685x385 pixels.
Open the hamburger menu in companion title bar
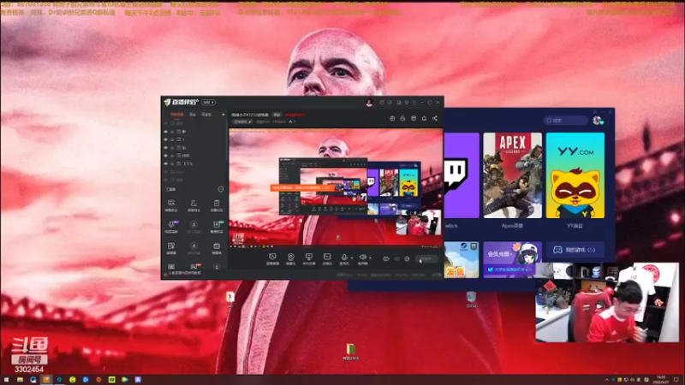[414, 102]
